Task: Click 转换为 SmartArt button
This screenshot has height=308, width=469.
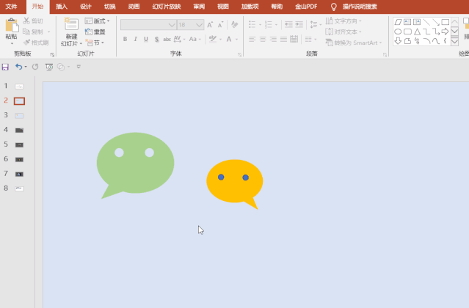Action: (354, 43)
